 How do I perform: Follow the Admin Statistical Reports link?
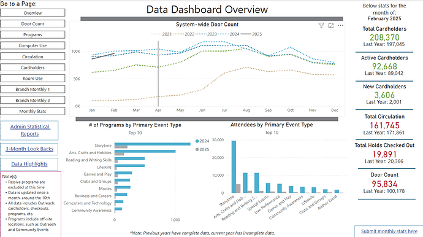(x=29, y=130)
